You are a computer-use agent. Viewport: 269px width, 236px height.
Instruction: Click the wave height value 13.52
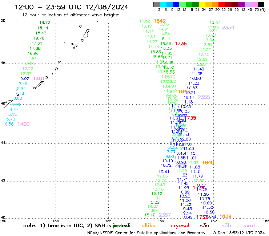point(145,21)
